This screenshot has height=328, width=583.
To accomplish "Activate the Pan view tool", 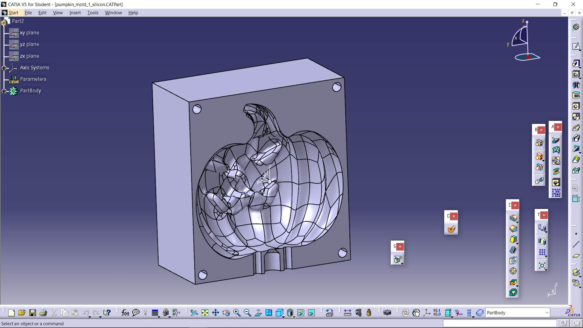I will (x=216, y=313).
